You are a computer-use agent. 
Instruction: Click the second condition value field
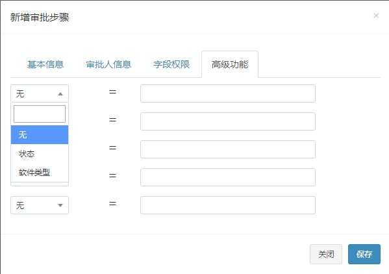[228, 121]
